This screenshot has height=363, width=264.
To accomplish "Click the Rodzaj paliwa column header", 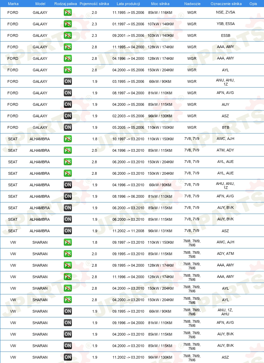I will tap(65, 4).
